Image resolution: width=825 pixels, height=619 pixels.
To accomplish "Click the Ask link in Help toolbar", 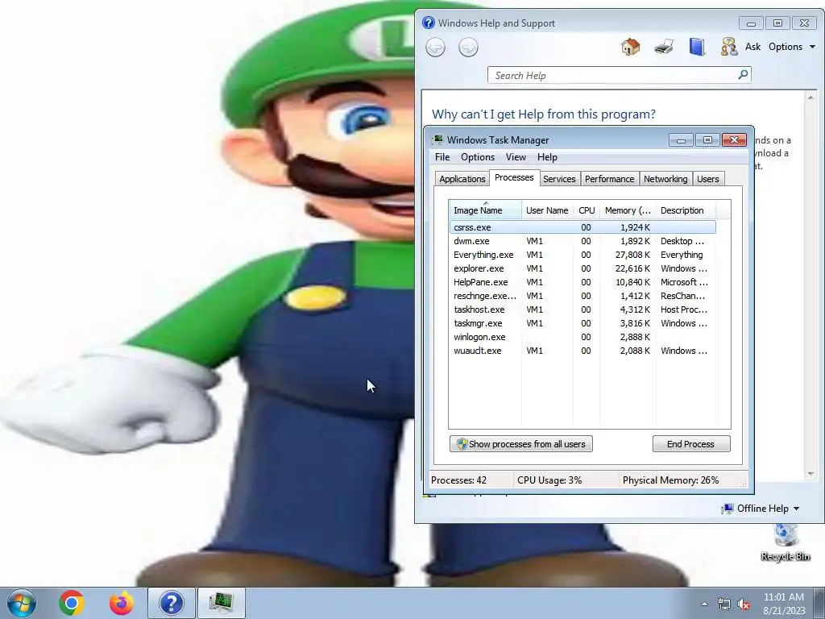I will pyautogui.click(x=752, y=47).
